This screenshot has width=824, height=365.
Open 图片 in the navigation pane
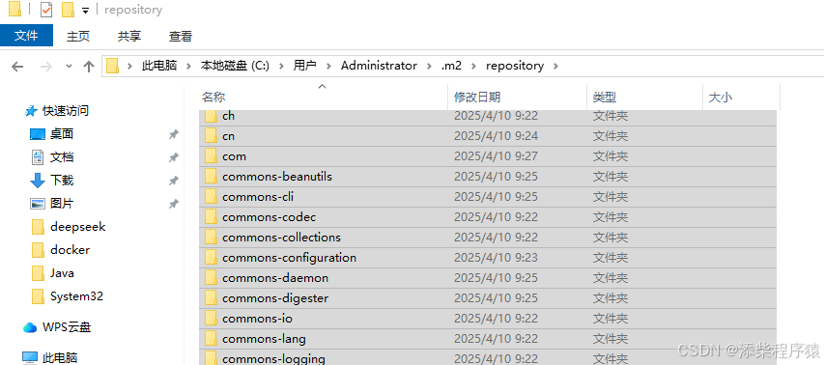pyautogui.click(x=62, y=203)
